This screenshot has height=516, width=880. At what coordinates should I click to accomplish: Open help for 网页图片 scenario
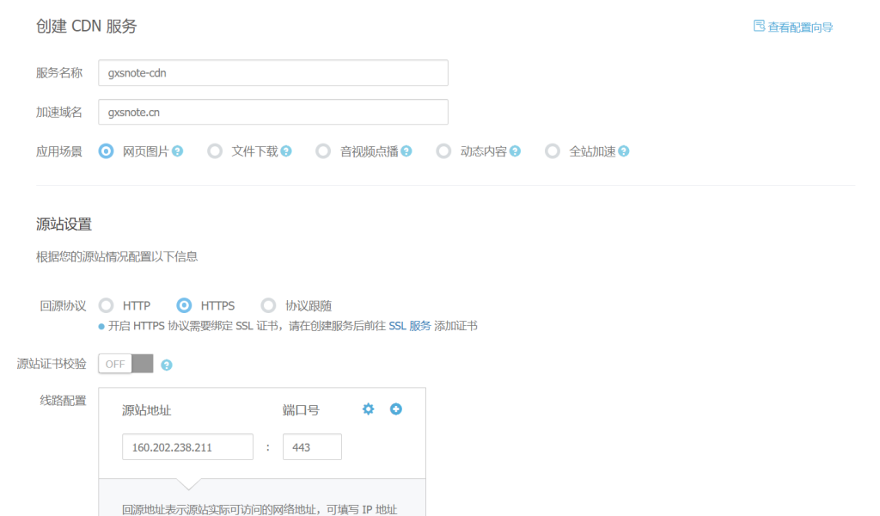pyautogui.click(x=177, y=151)
